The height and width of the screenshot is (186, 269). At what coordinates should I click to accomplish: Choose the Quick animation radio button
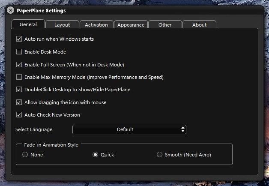pyautogui.click(x=96, y=155)
